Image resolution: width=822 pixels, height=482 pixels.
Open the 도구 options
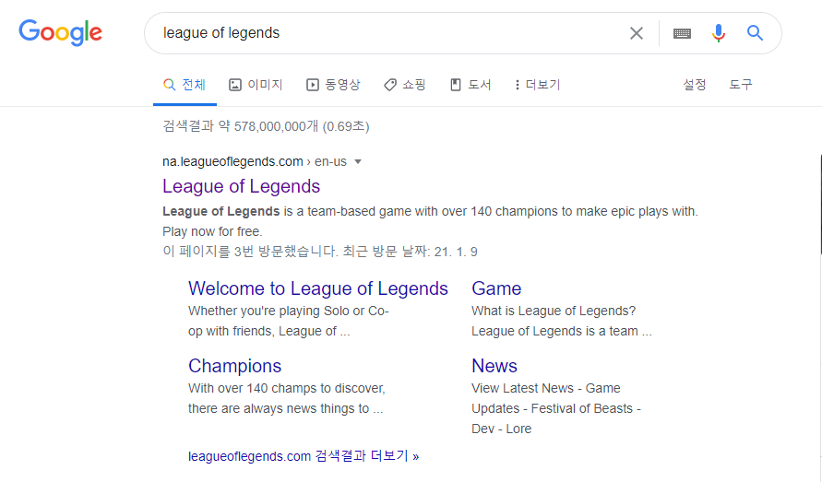(x=740, y=85)
